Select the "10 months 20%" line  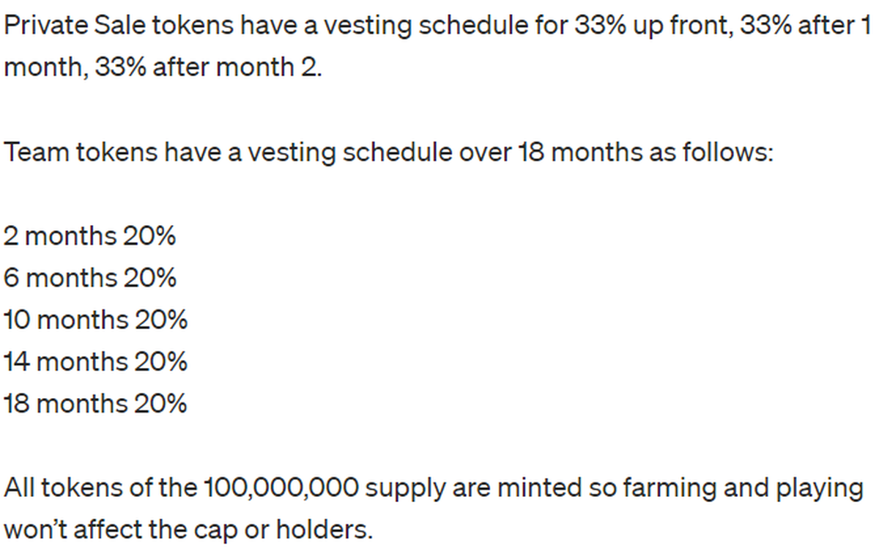(x=95, y=320)
